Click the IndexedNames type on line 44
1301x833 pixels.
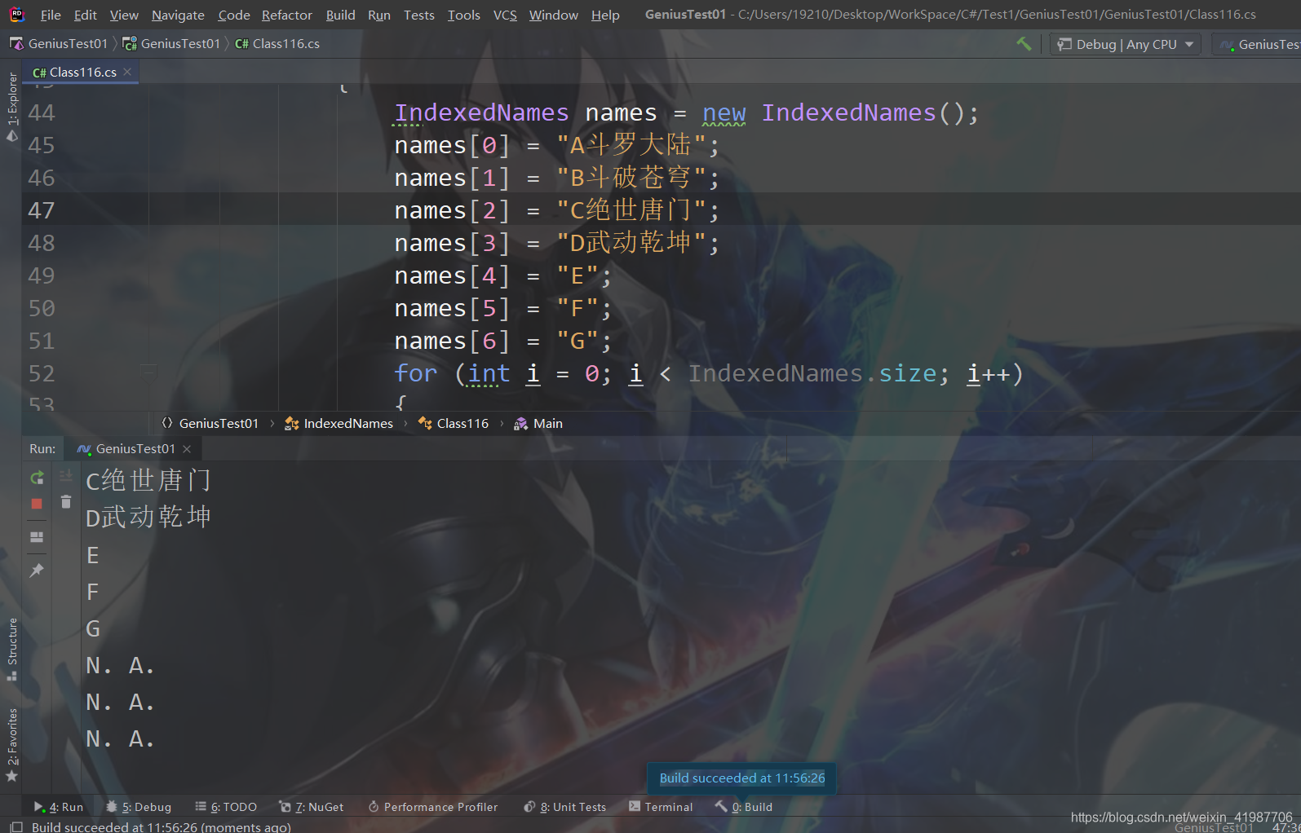(x=481, y=112)
